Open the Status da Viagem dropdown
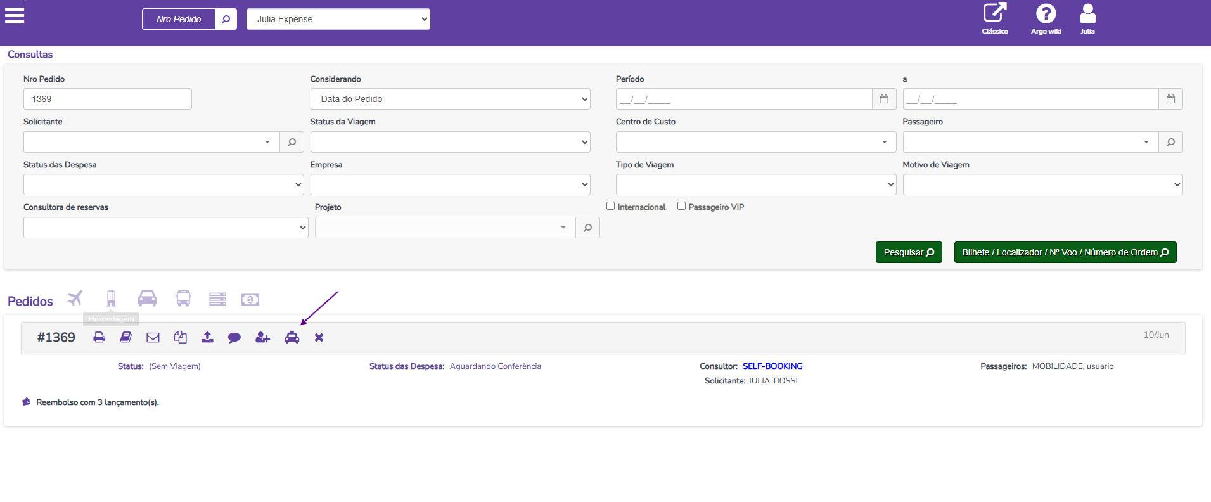The image size is (1211, 502). 450,142
